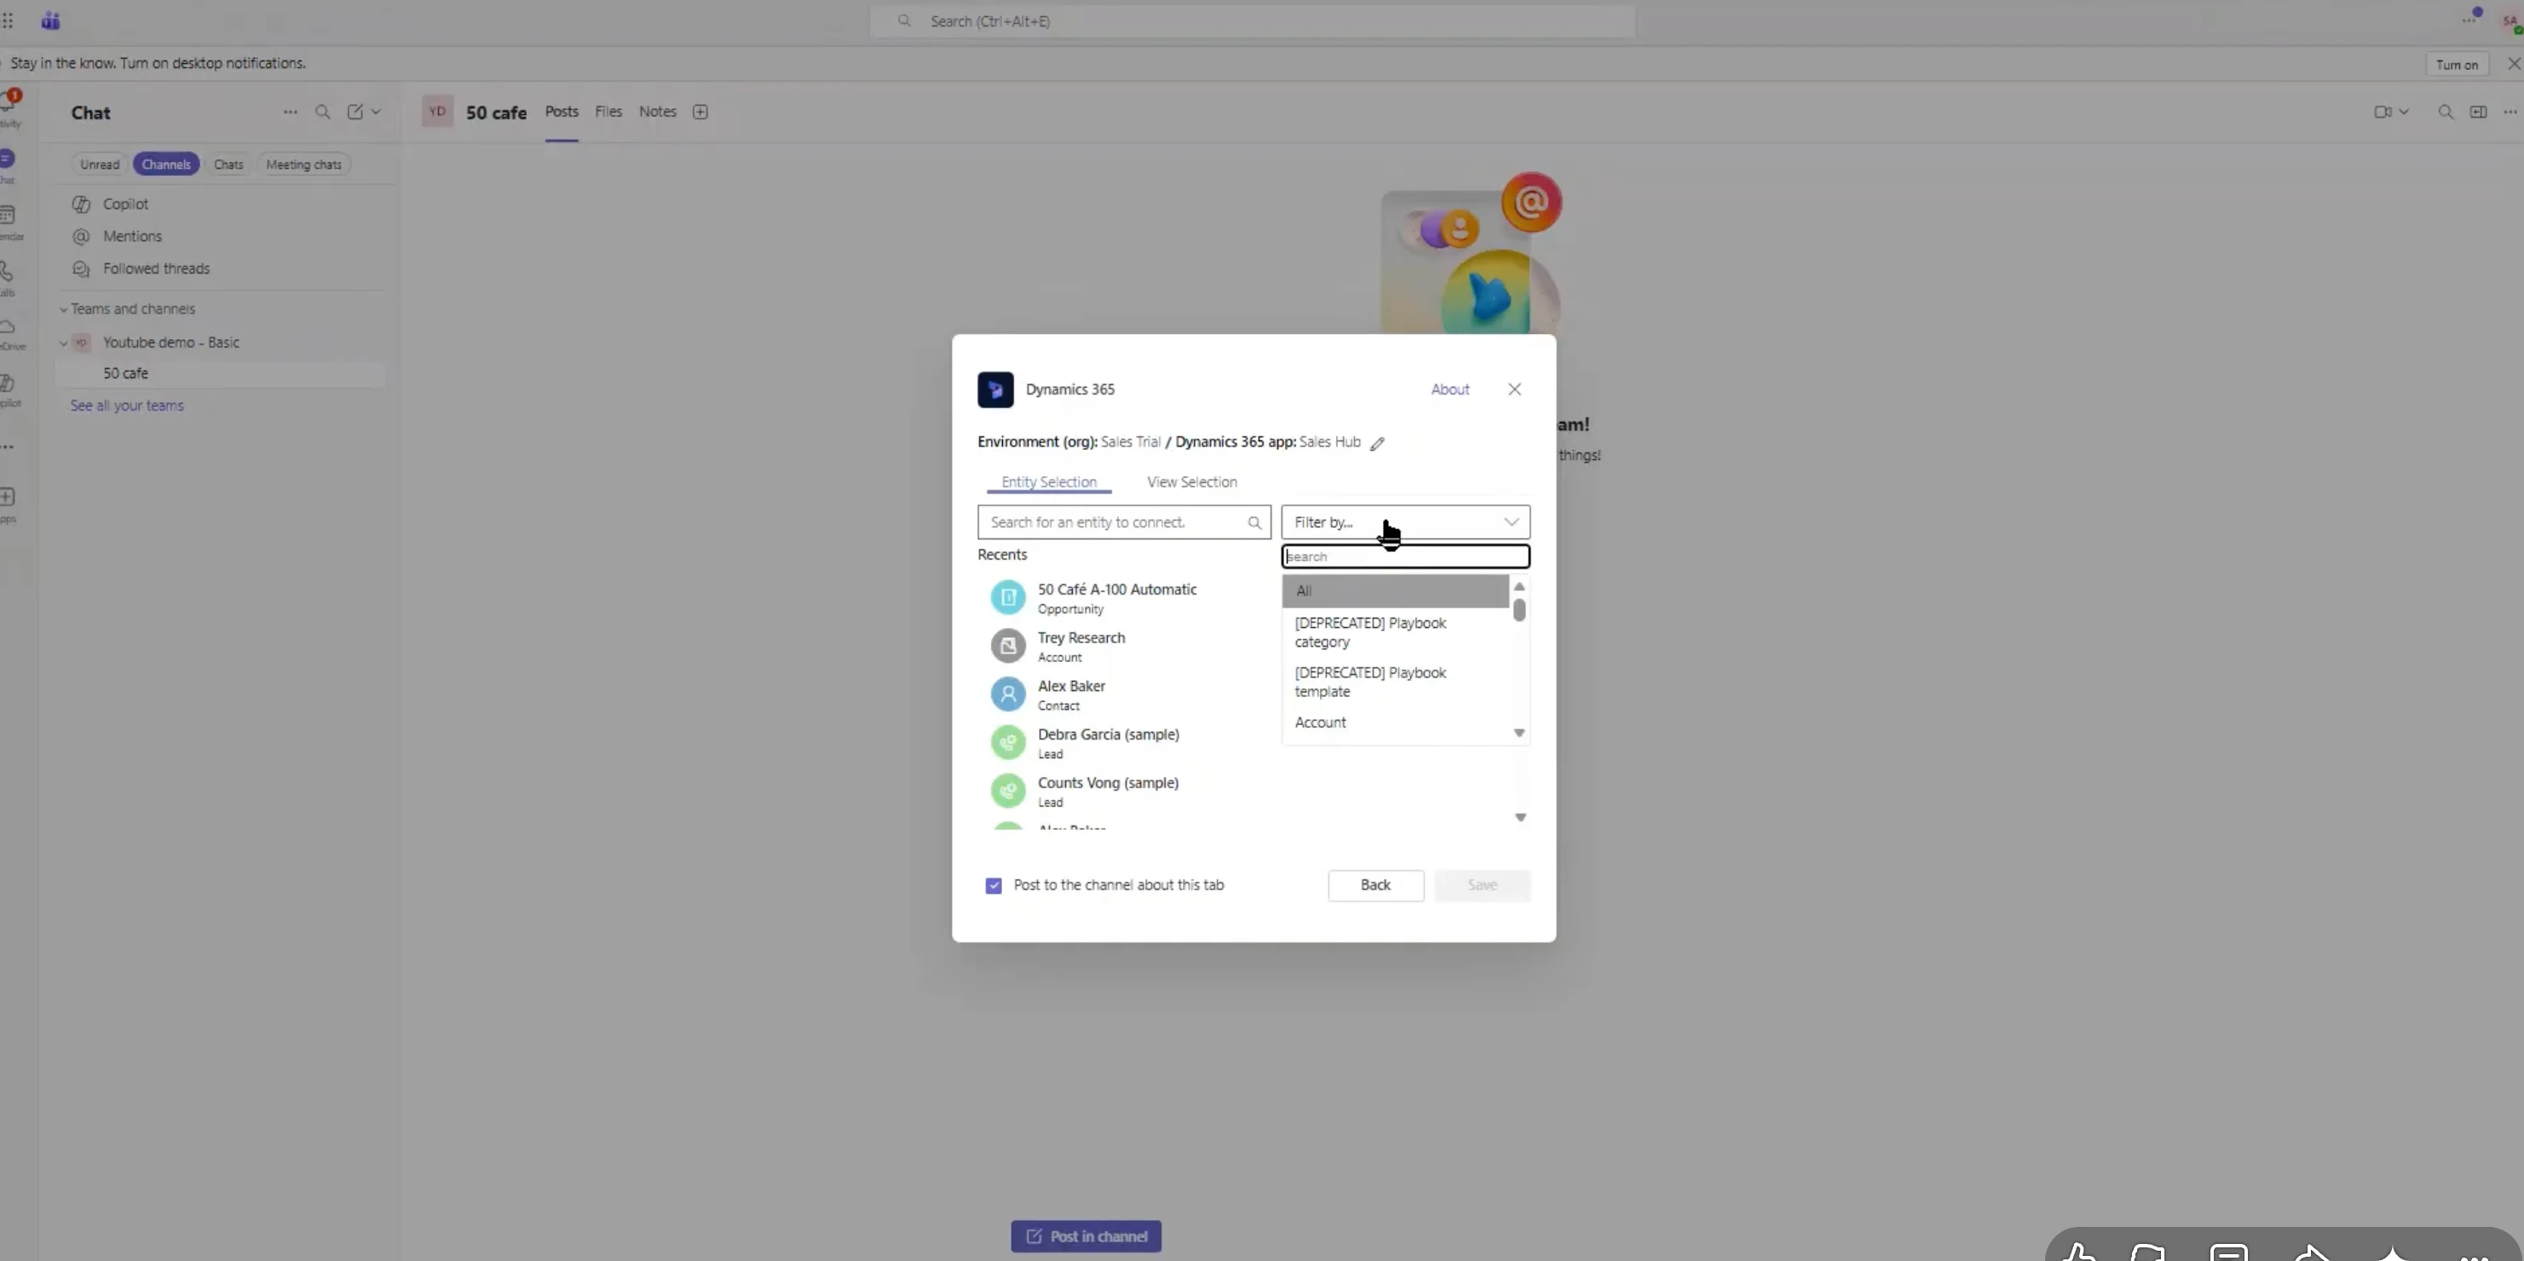Viewport: 2524px width, 1261px height.
Task: Choose All in the filter list
Action: 1395,590
